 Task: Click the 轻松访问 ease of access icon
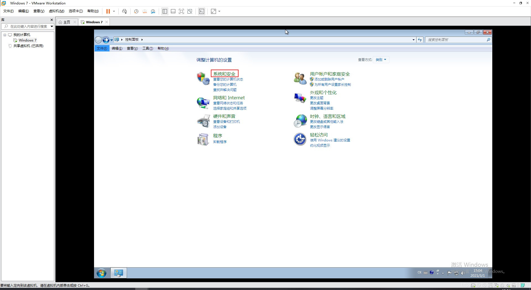(300, 139)
